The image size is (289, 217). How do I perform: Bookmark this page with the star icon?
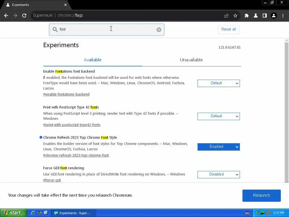(x=235, y=16)
